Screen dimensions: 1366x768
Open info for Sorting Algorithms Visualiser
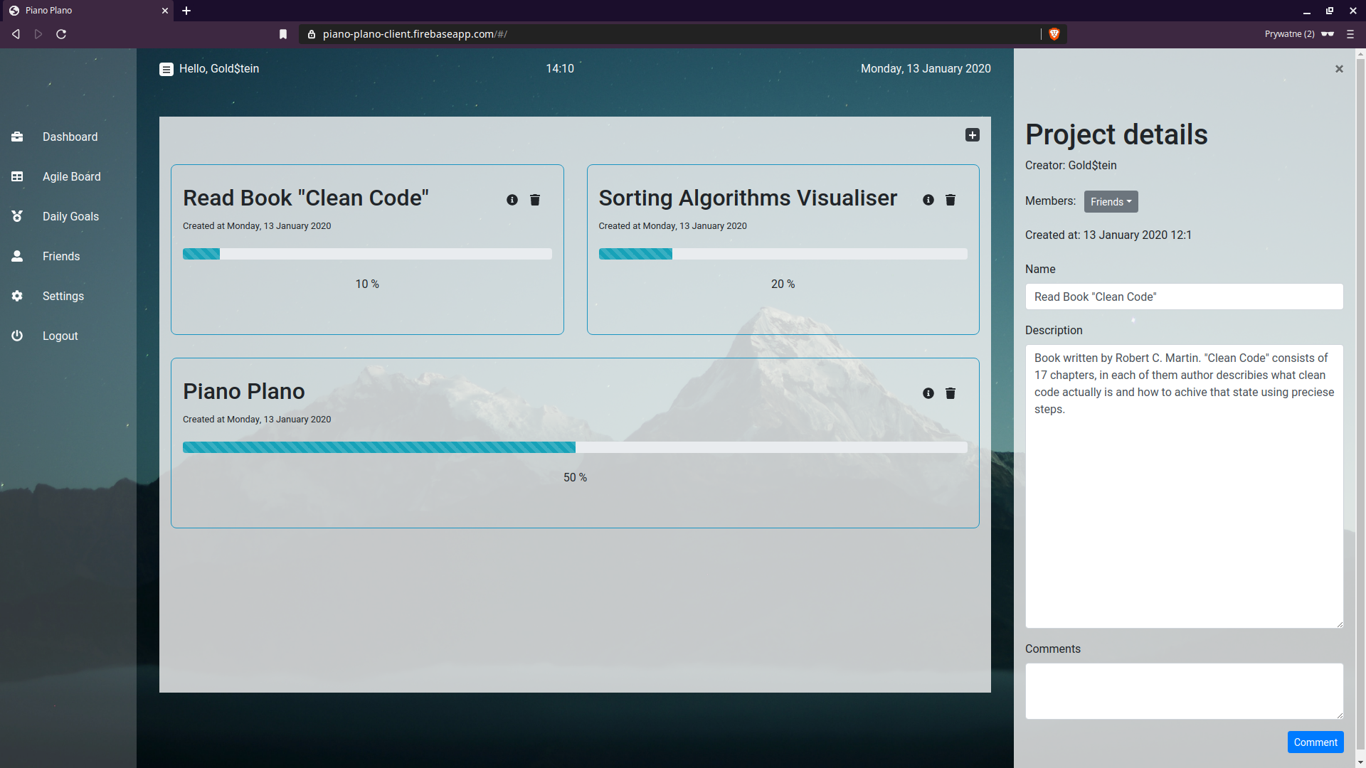tap(928, 200)
